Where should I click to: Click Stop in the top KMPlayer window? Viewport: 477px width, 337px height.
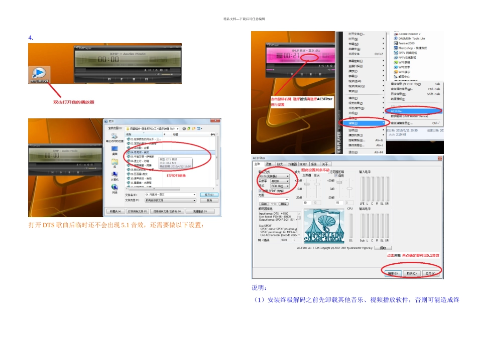[134, 79]
